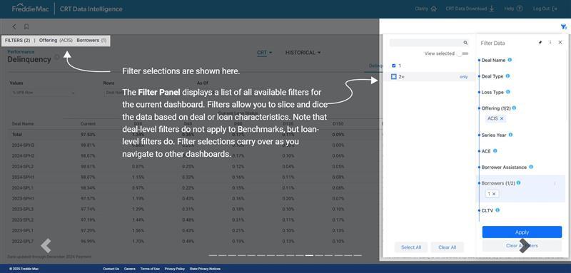Open the State Privacy Notices footer link
Viewport: 571px width, 273px height.
[205, 269]
